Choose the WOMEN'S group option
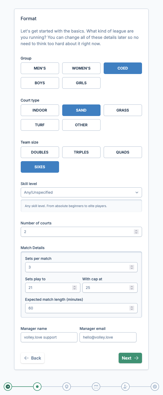Image resolution: width=163 pixels, height=395 pixels. pos(81,68)
